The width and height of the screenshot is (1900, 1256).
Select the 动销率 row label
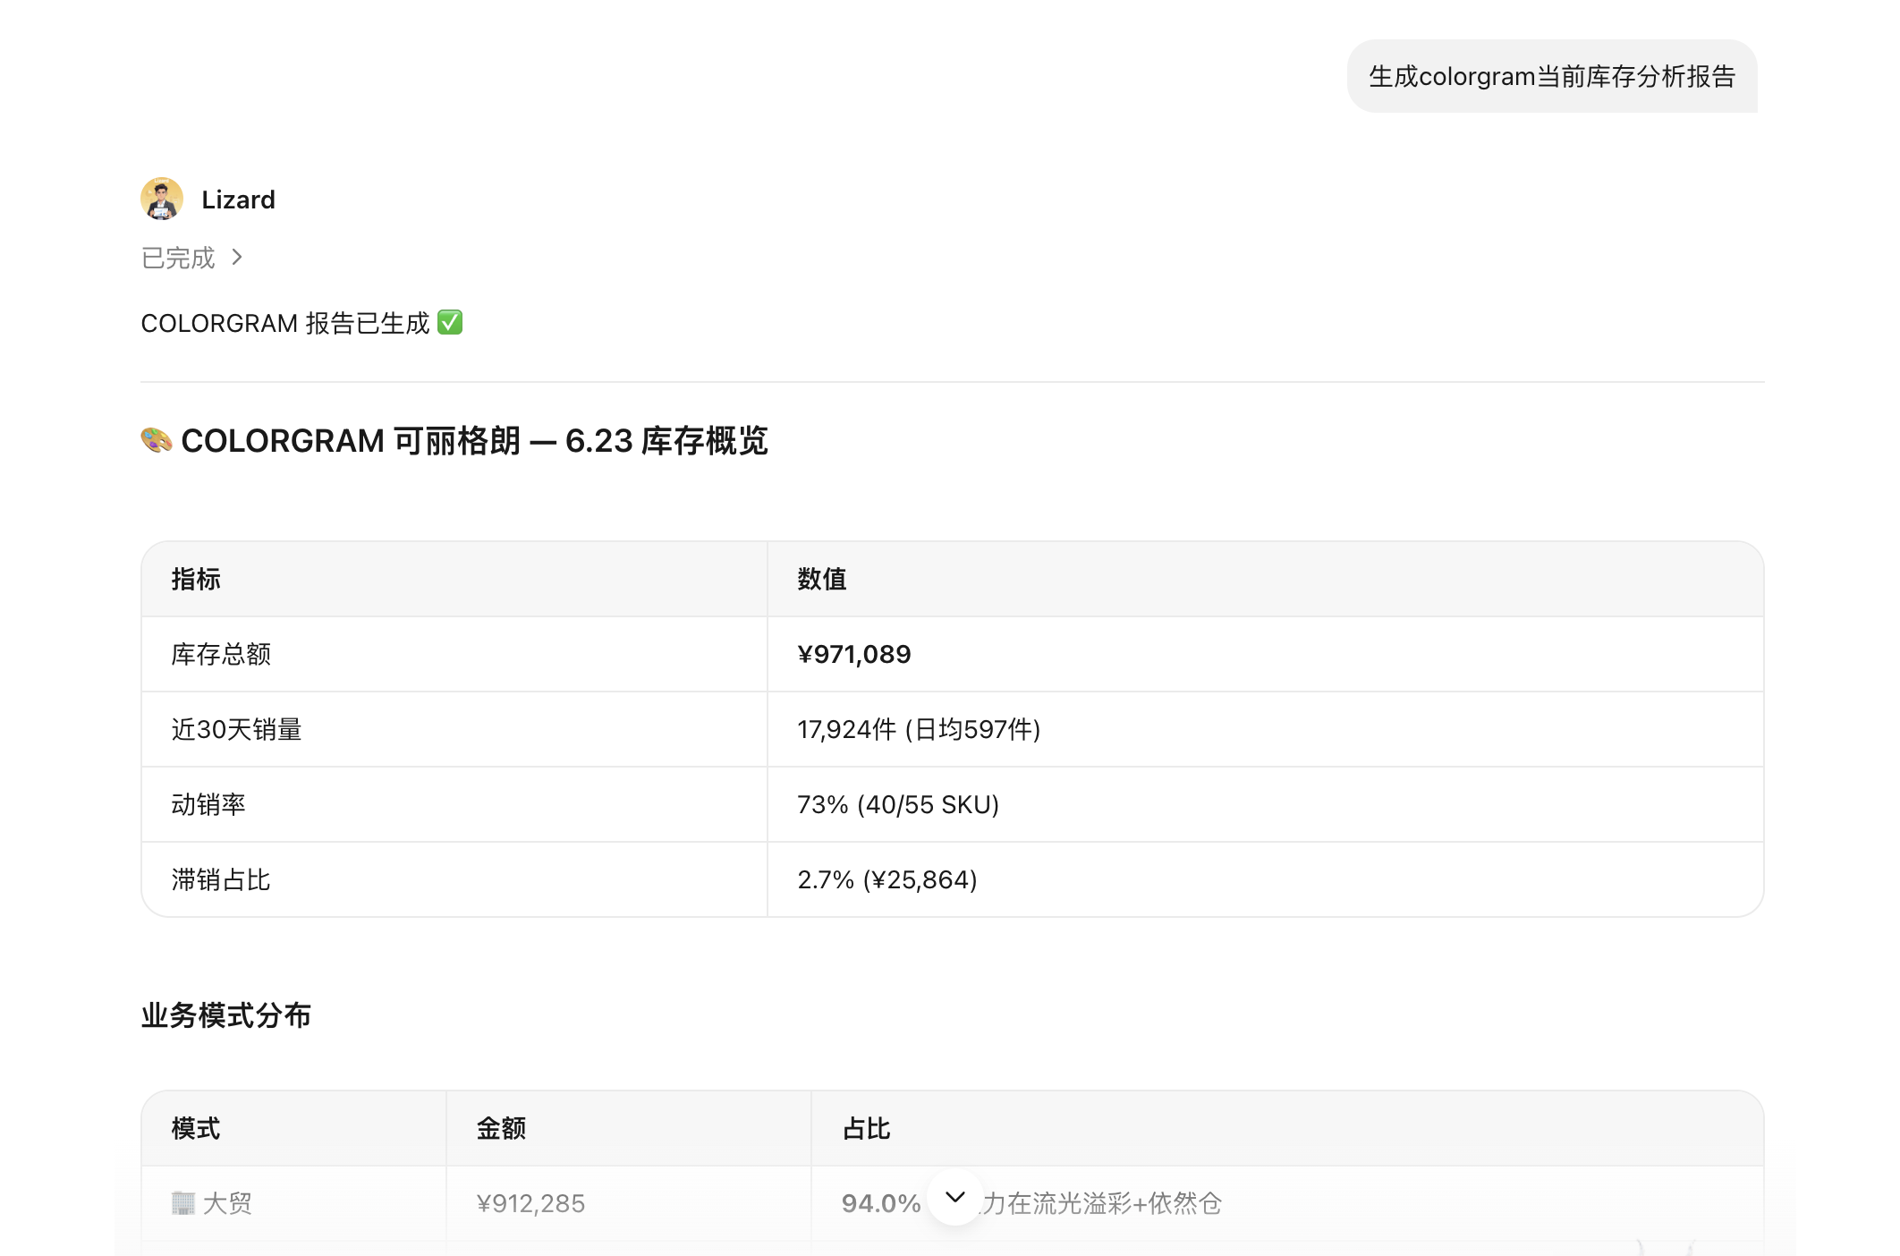point(208,804)
